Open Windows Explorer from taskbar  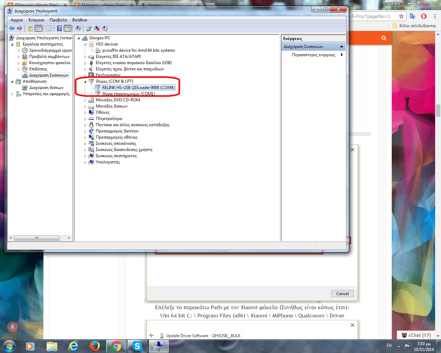coord(52,346)
